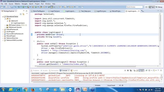This screenshot has width=164, height=92.
Task: Switch to the Debug perspective
Action: click(x=159, y=7)
